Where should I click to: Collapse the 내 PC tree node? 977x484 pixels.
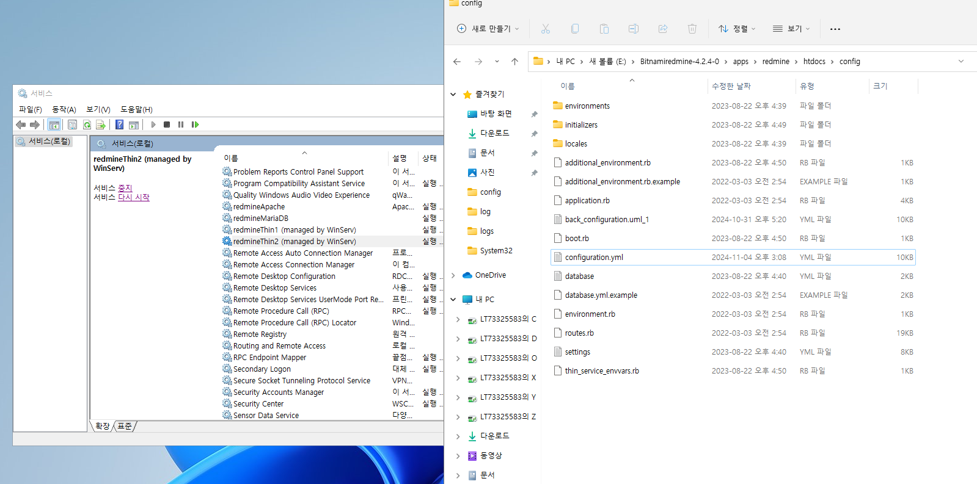(x=453, y=300)
